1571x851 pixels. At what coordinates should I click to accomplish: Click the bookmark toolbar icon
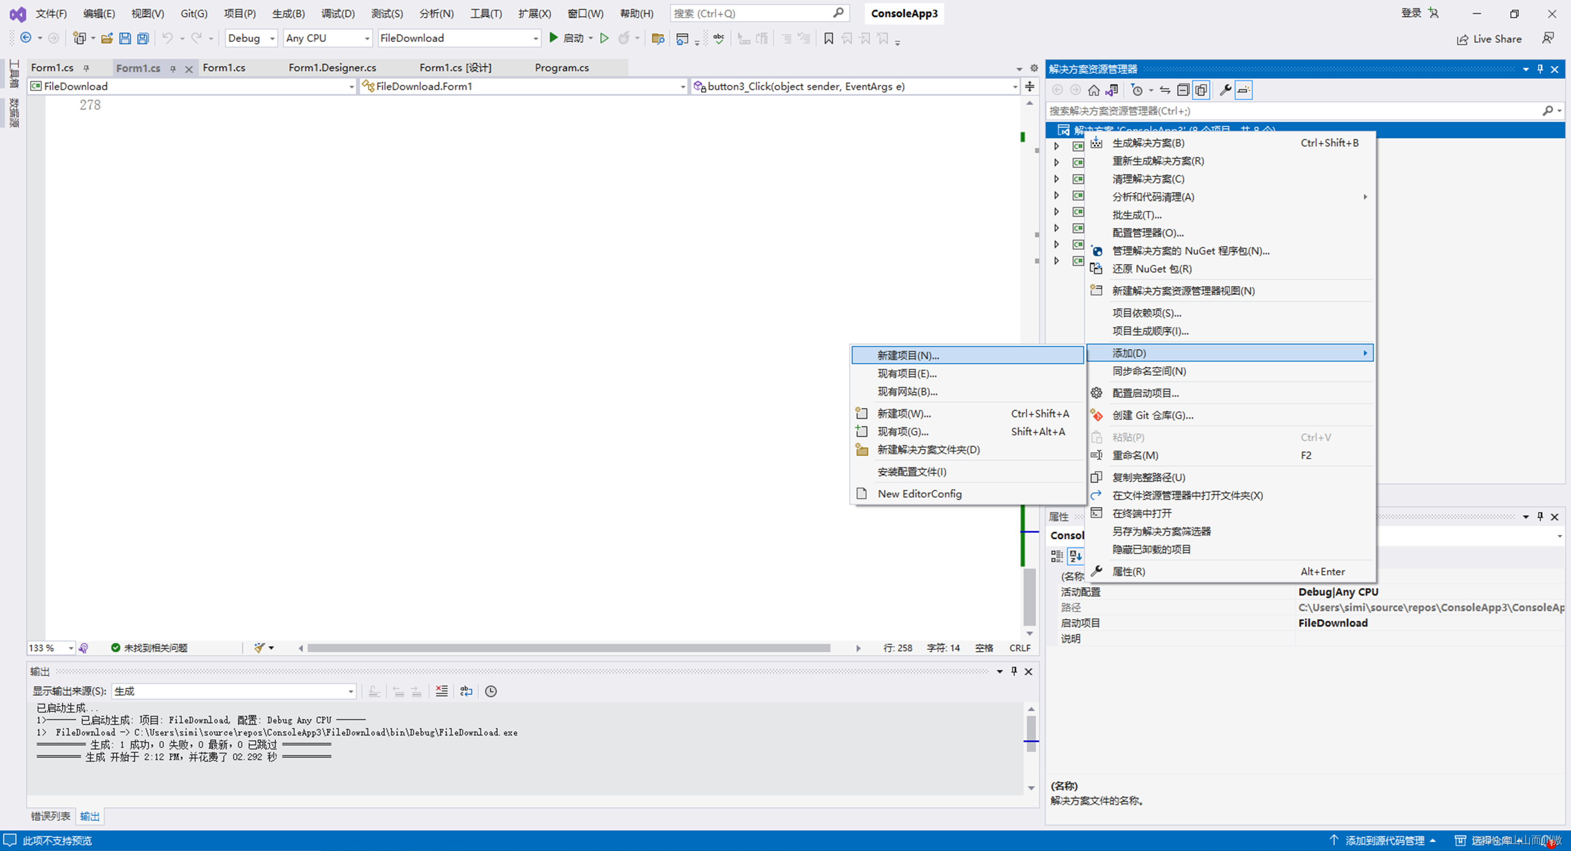point(828,38)
